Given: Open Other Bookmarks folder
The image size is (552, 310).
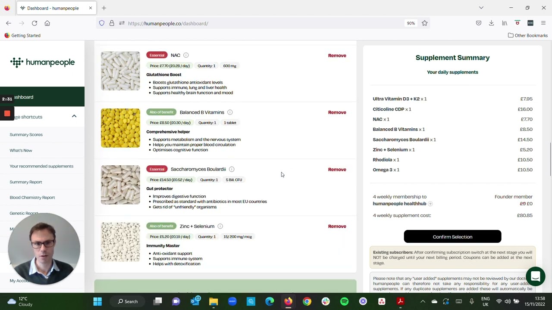Looking at the screenshot, I should 527,35.
